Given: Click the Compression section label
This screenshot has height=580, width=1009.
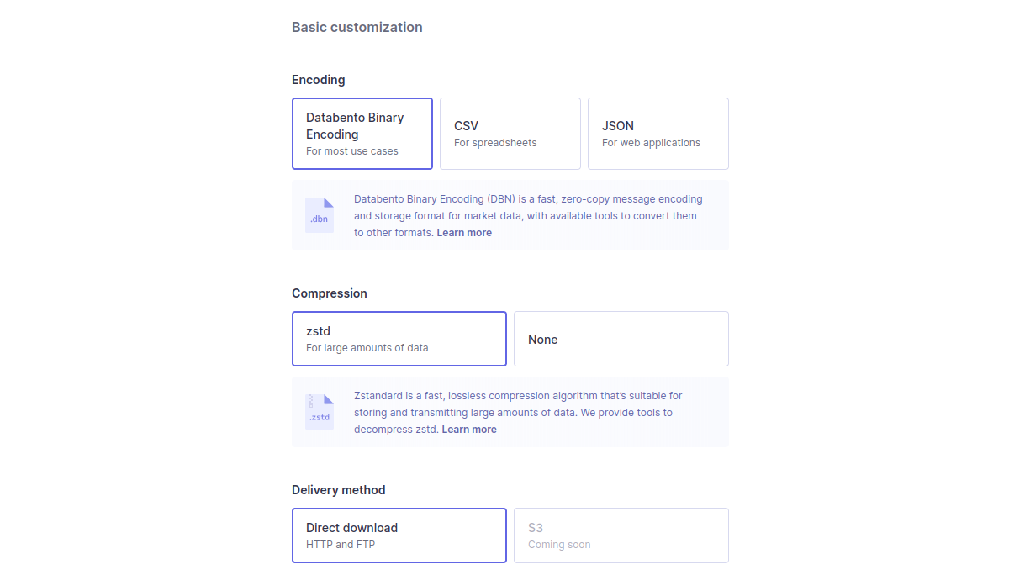Looking at the screenshot, I should click(x=330, y=293).
